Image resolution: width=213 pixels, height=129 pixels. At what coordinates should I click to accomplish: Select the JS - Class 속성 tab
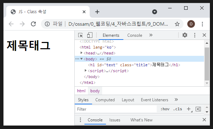tap(48, 12)
